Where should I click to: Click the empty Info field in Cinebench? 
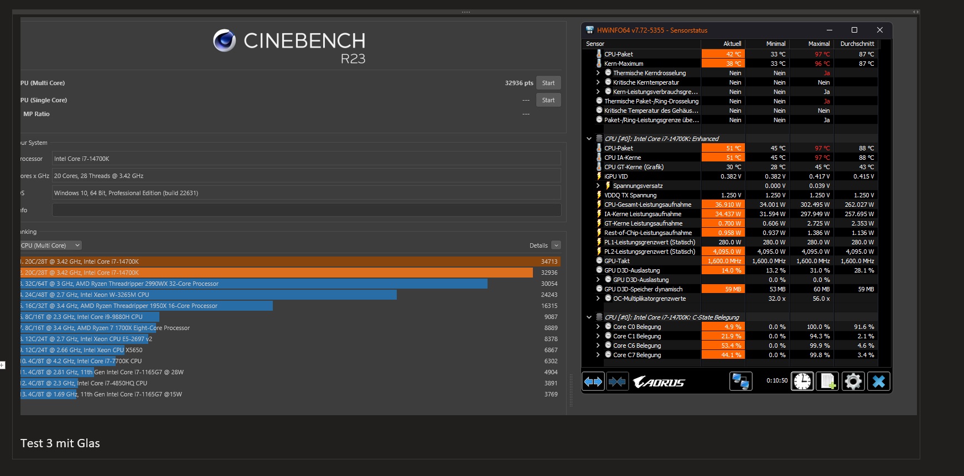pyautogui.click(x=307, y=210)
